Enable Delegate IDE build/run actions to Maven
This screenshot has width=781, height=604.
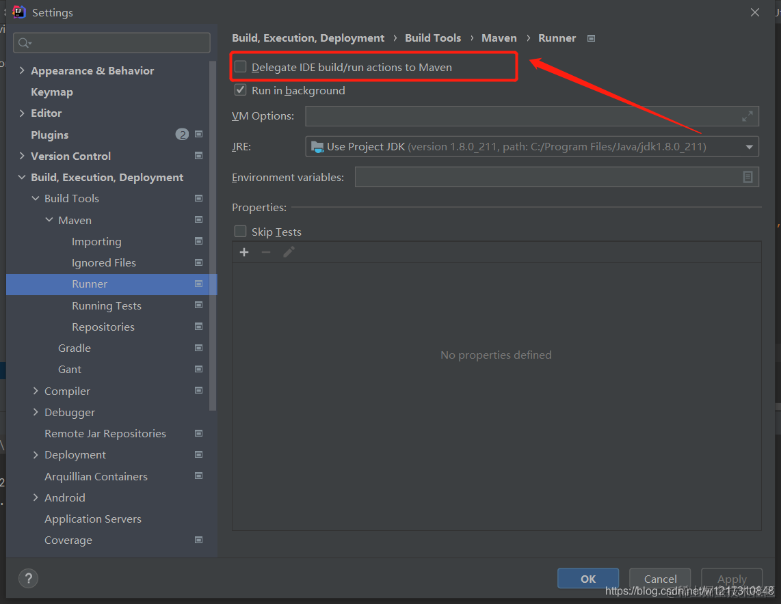(x=241, y=67)
